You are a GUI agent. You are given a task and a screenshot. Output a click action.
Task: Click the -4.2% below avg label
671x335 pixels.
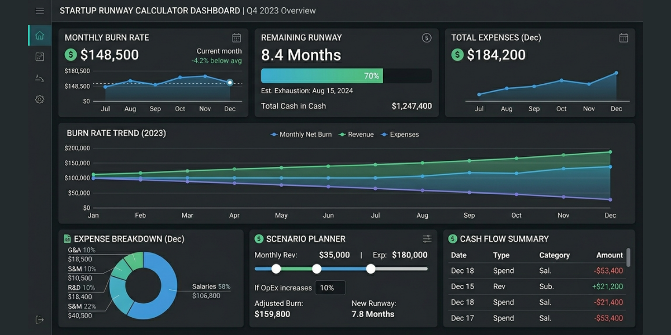217,60
